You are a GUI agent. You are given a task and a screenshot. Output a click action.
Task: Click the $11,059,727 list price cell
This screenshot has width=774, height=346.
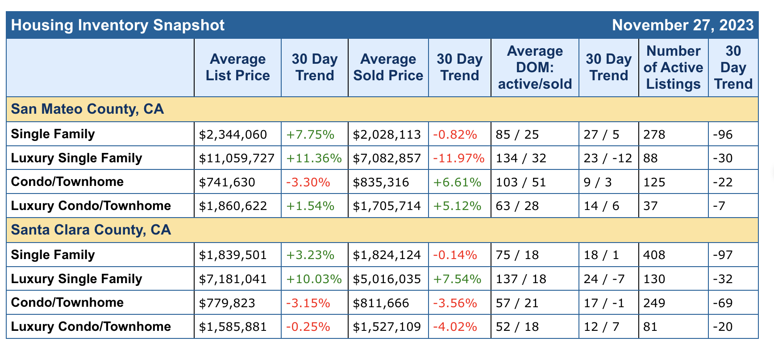tap(237, 158)
